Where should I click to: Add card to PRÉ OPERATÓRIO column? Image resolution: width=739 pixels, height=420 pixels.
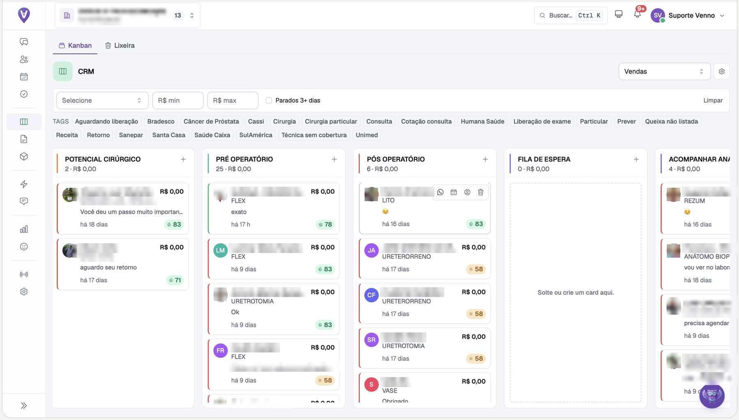coord(334,159)
